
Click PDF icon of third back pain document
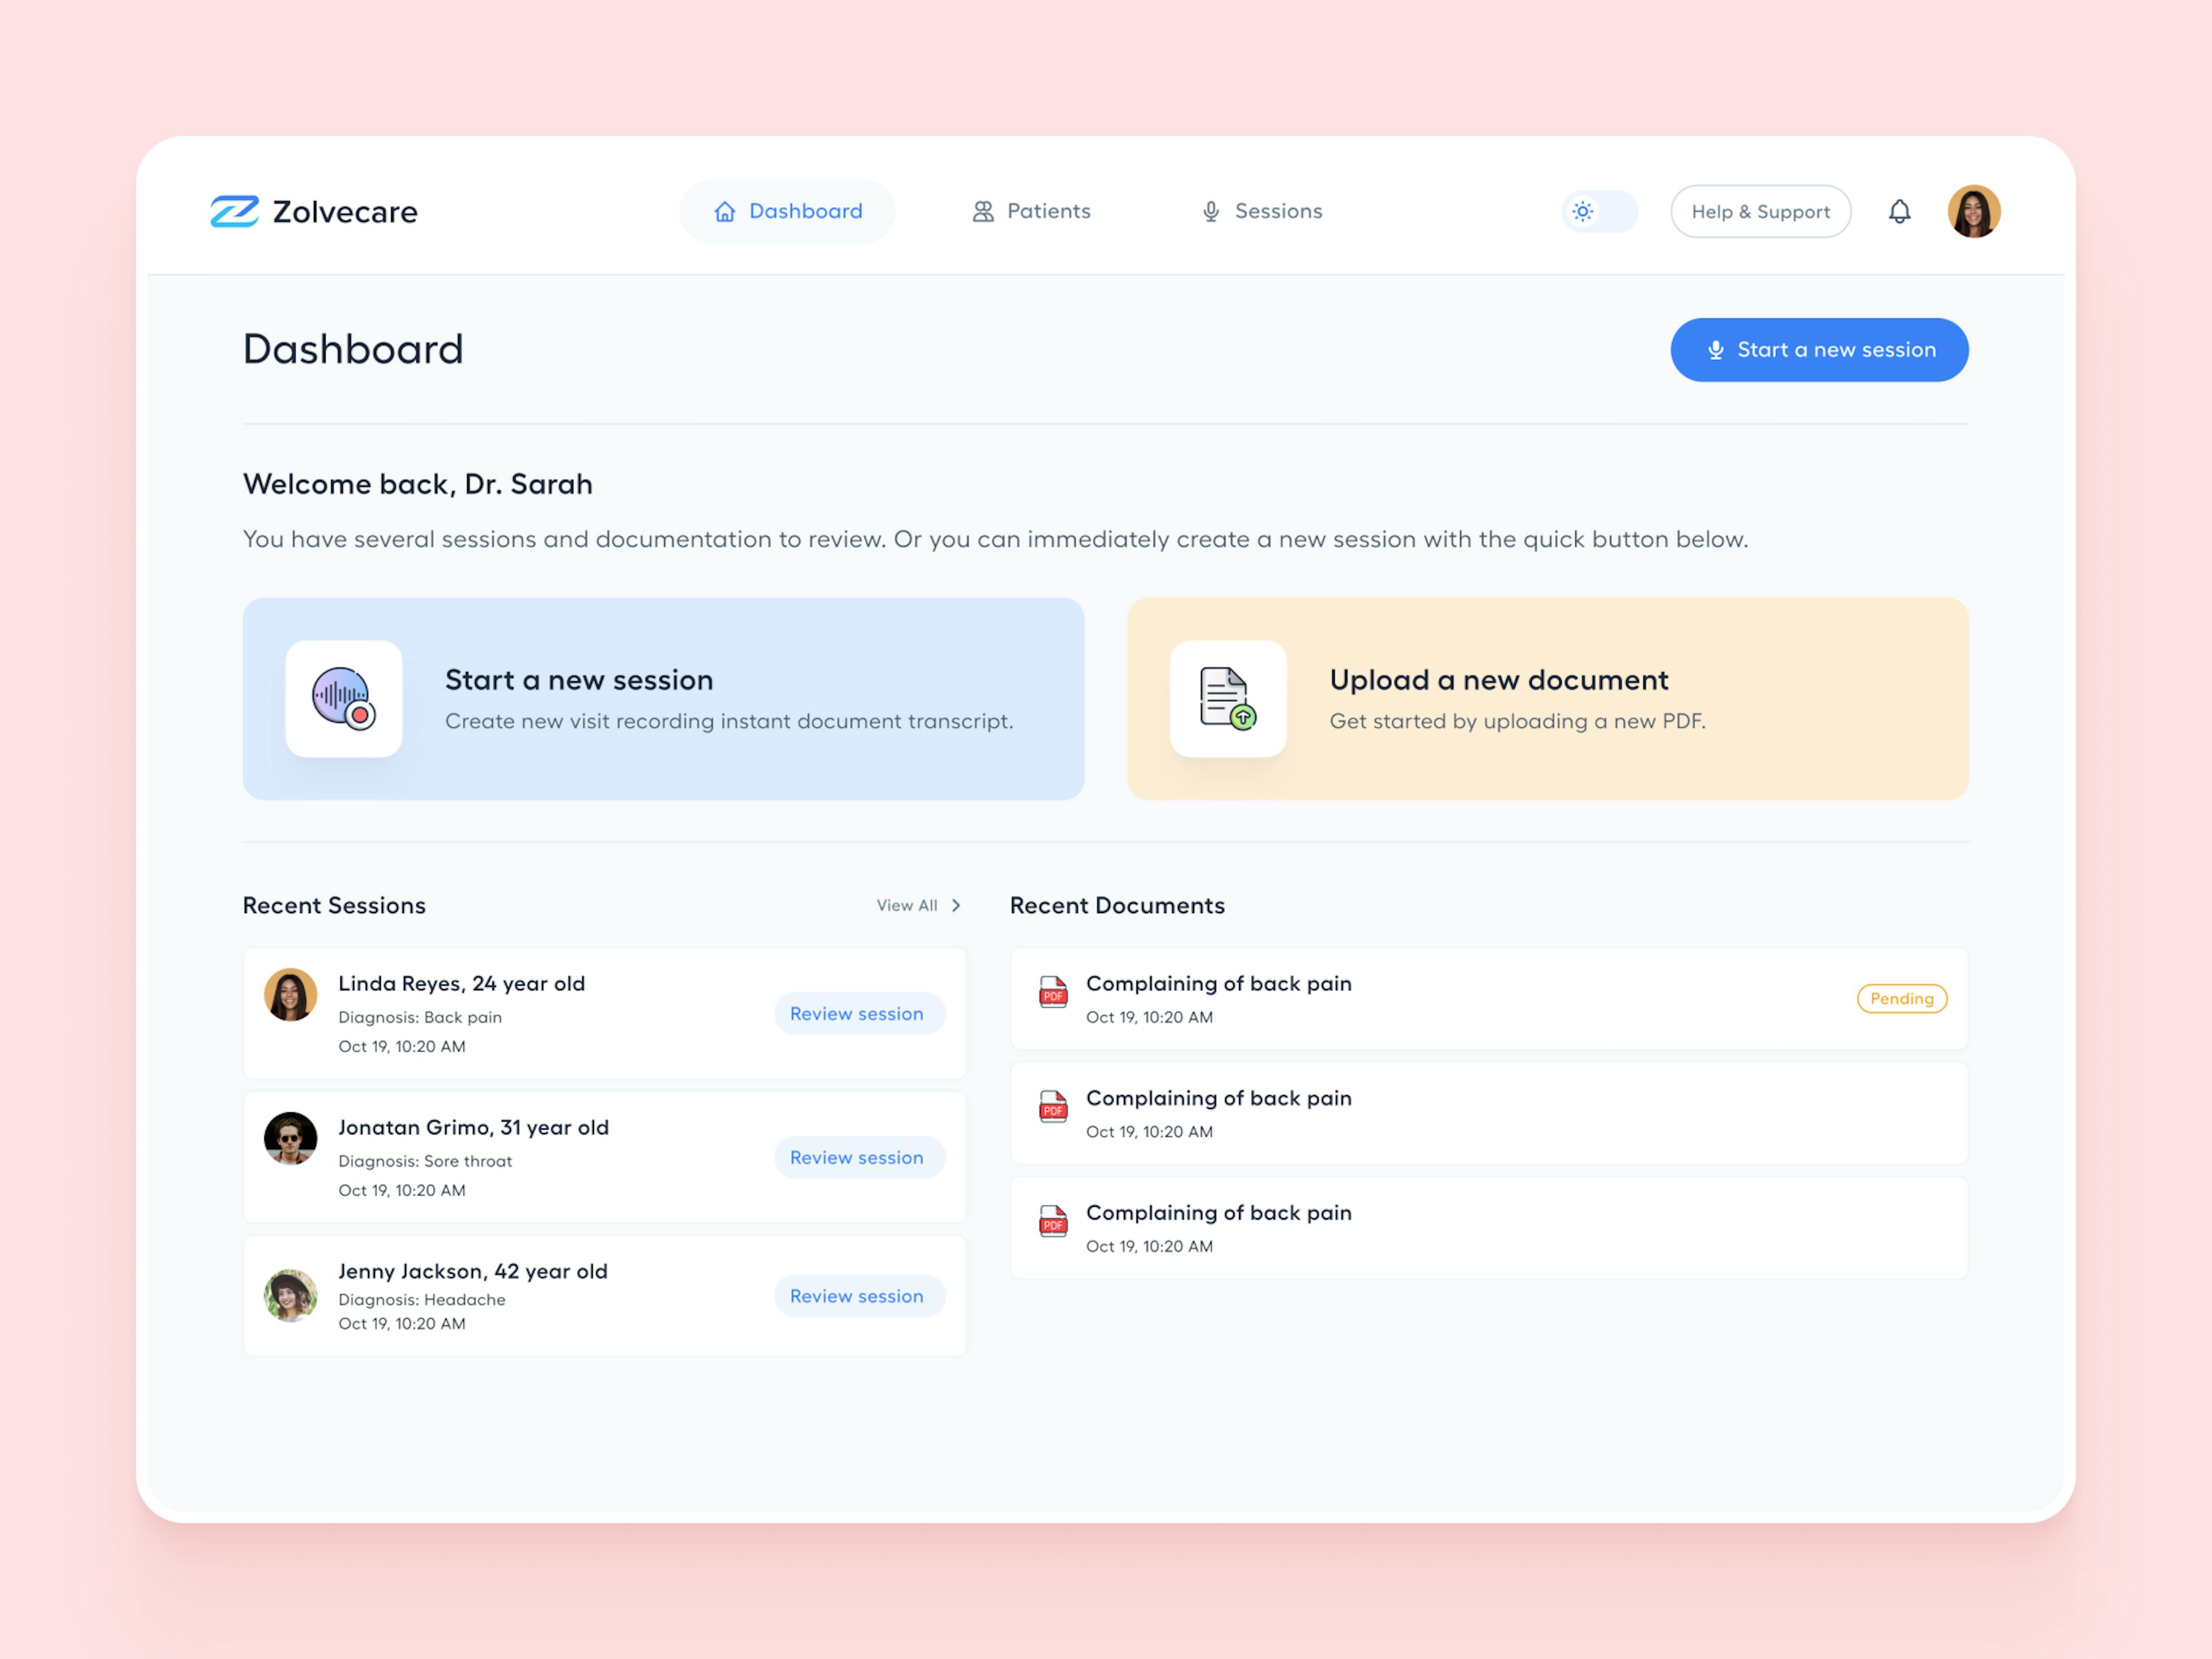[1053, 1221]
